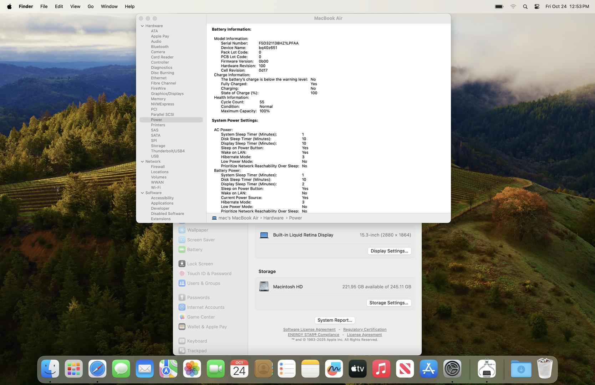Viewport: 595px width, 385px height.
Task: Open the Battery settings icon in sidebar
Action: tap(182, 250)
